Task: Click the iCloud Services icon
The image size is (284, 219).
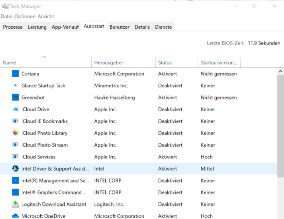Action: click(15, 157)
